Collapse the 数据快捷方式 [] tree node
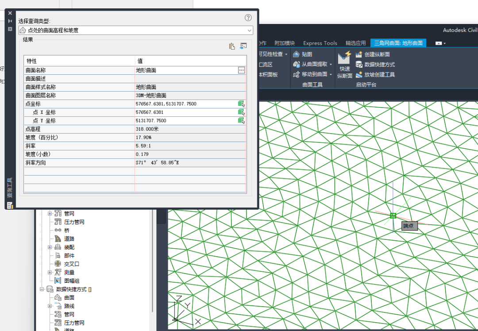The image size is (478, 331). 42,289
